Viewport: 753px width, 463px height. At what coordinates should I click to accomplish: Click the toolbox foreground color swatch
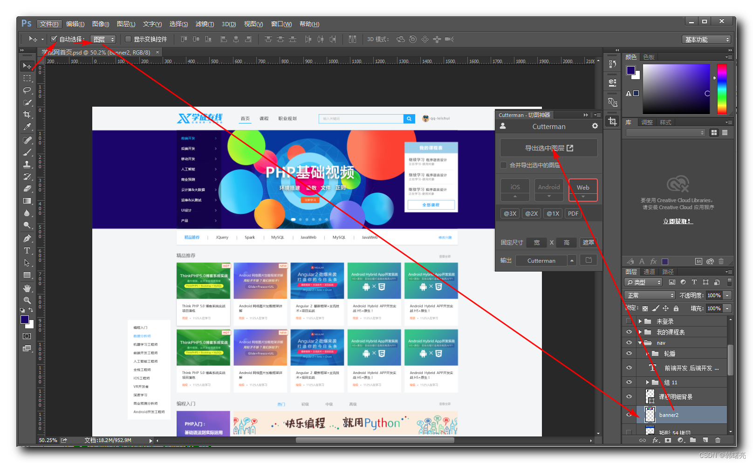pyautogui.click(x=25, y=320)
